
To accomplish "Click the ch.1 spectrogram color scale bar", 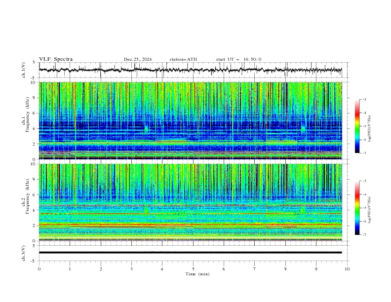I will tap(357, 126).
